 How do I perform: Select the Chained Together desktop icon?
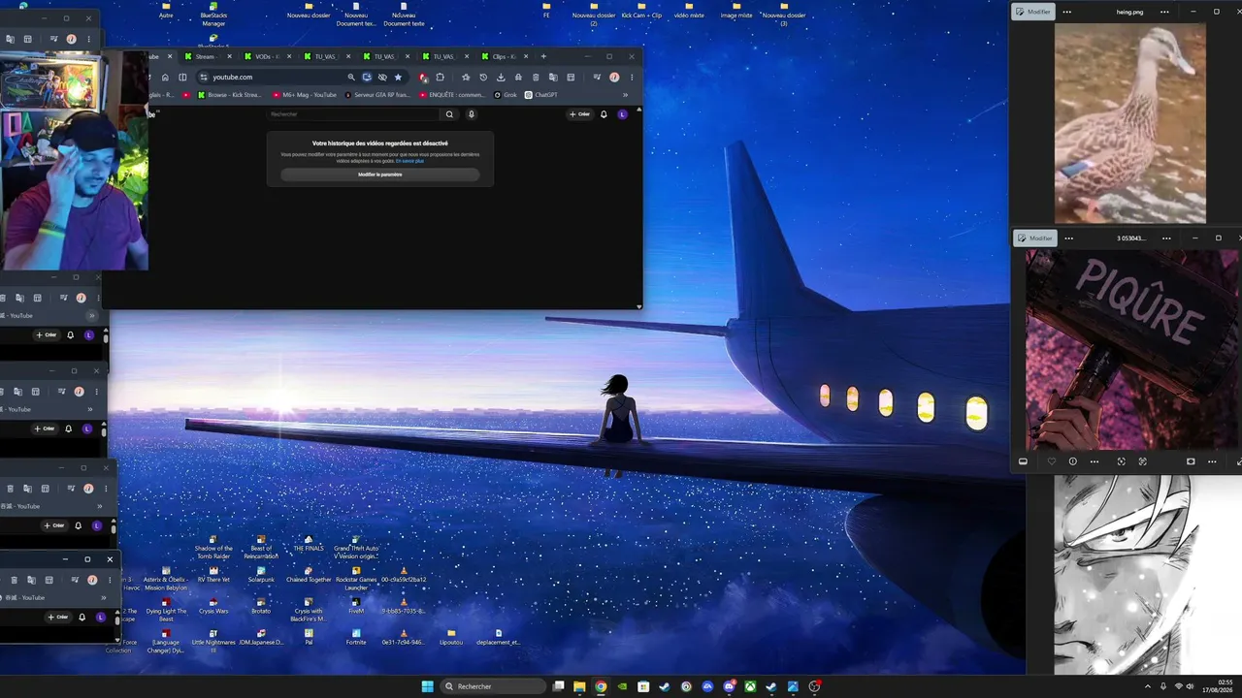coord(309,575)
